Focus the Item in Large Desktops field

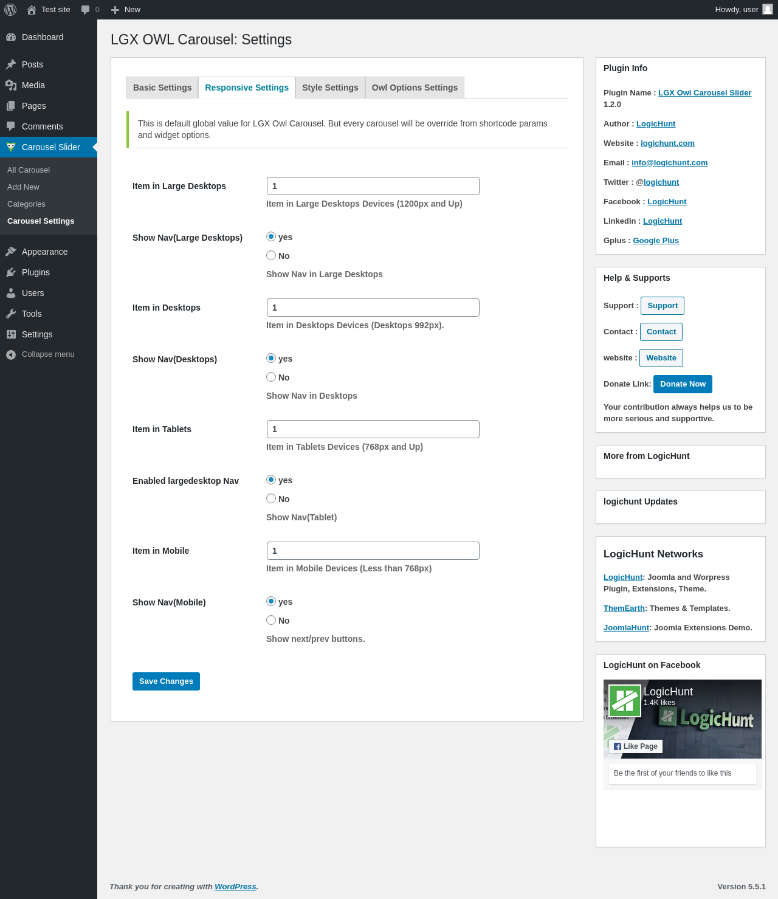373,186
